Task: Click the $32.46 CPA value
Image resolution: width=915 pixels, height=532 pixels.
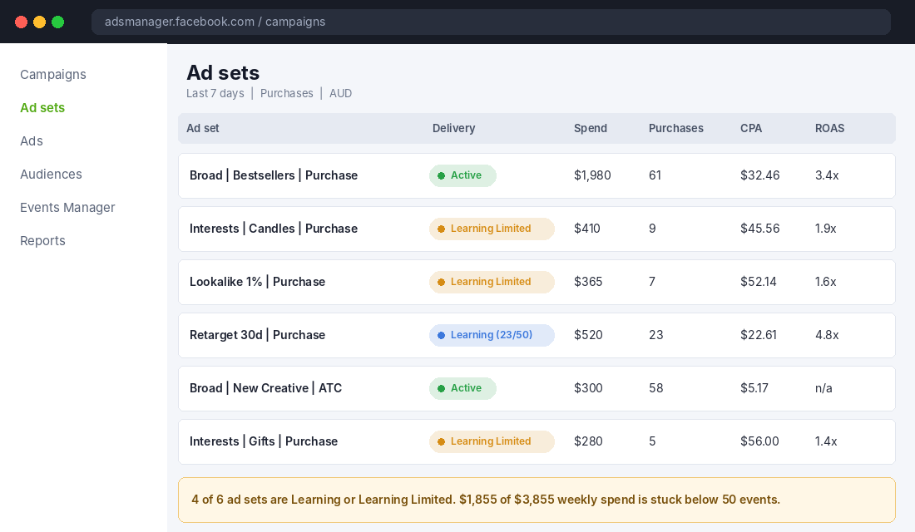Action: coord(759,175)
